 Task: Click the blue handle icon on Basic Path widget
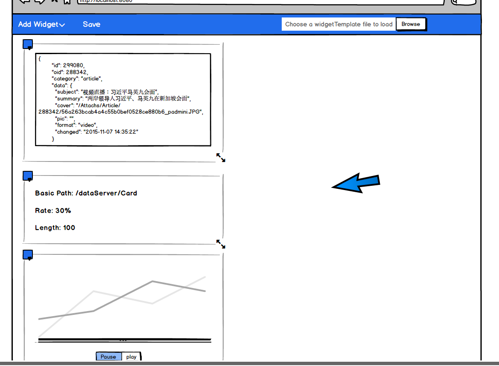pos(28,176)
